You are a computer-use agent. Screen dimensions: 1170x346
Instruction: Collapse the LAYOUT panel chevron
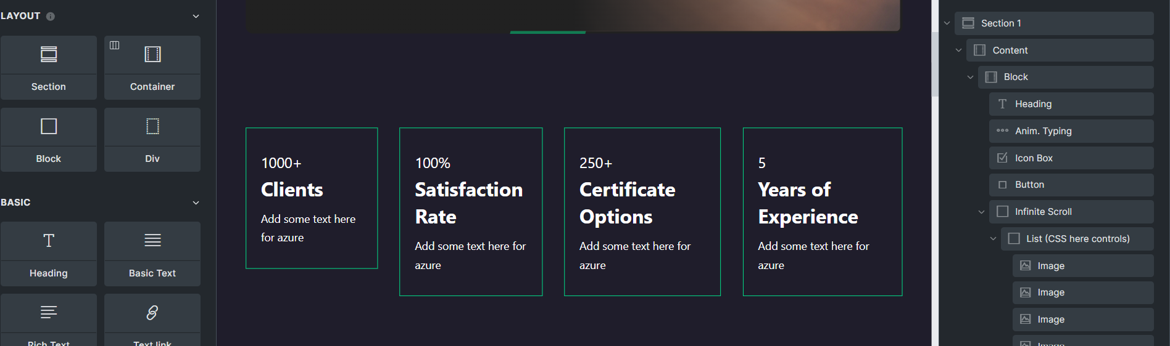[196, 16]
